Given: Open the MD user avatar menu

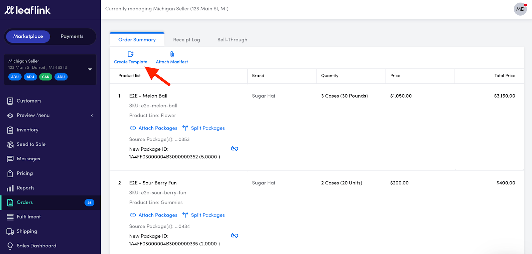Looking at the screenshot, I should pyautogui.click(x=520, y=9).
